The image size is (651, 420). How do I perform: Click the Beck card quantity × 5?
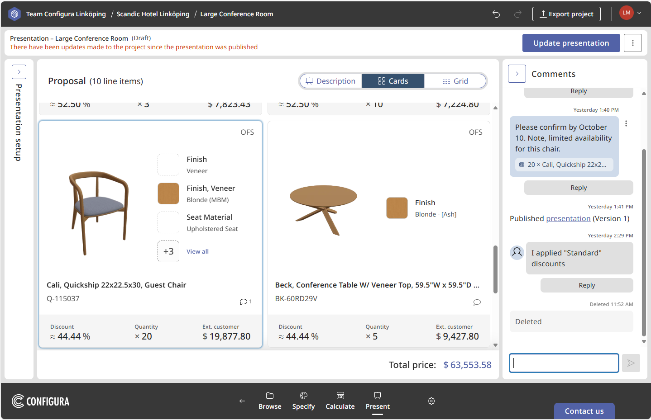click(372, 336)
